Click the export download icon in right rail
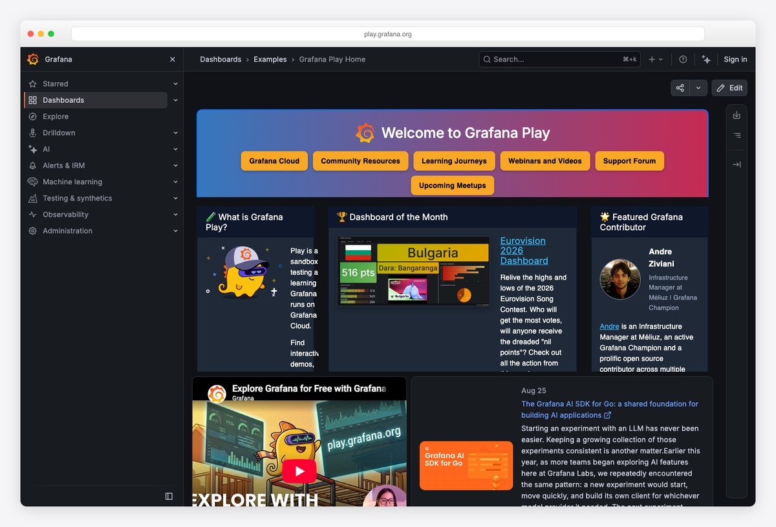The width and height of the screenshot is (776, 527). coord(737,116)
